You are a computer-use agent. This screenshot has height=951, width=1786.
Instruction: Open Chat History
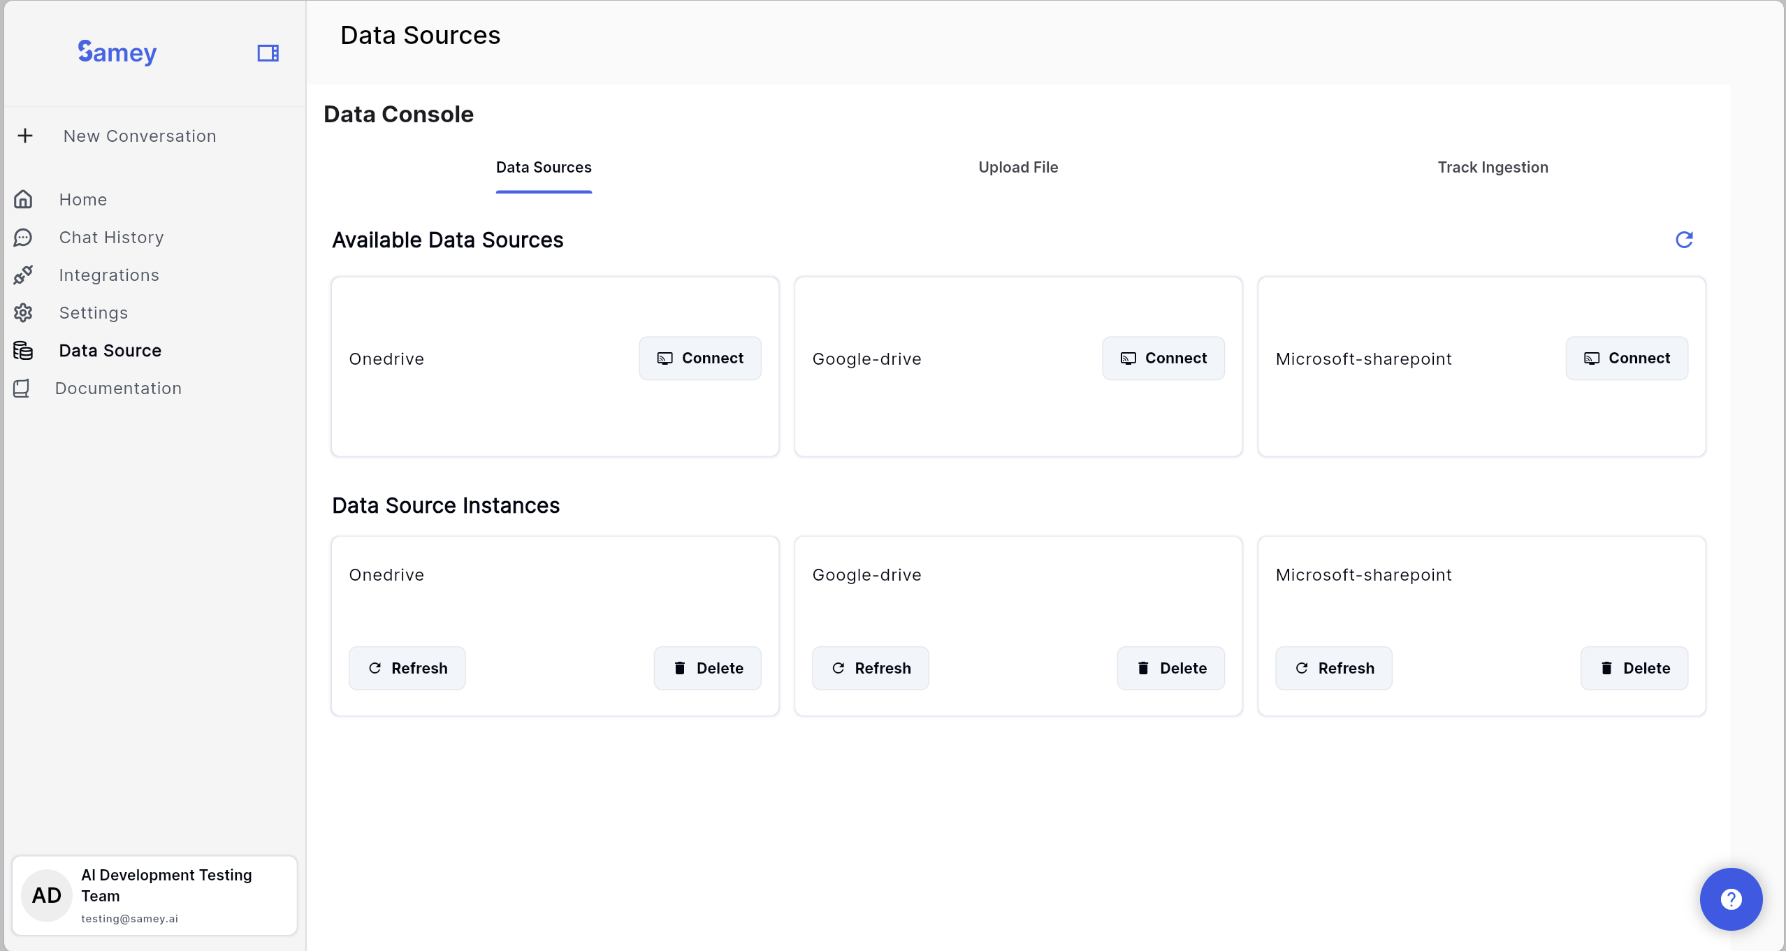(x=111, y=237)
